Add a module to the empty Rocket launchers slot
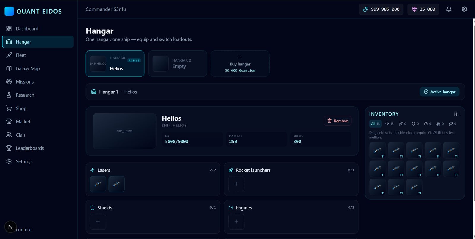Viewport: 475px width, 239px height. pos(236,184)
